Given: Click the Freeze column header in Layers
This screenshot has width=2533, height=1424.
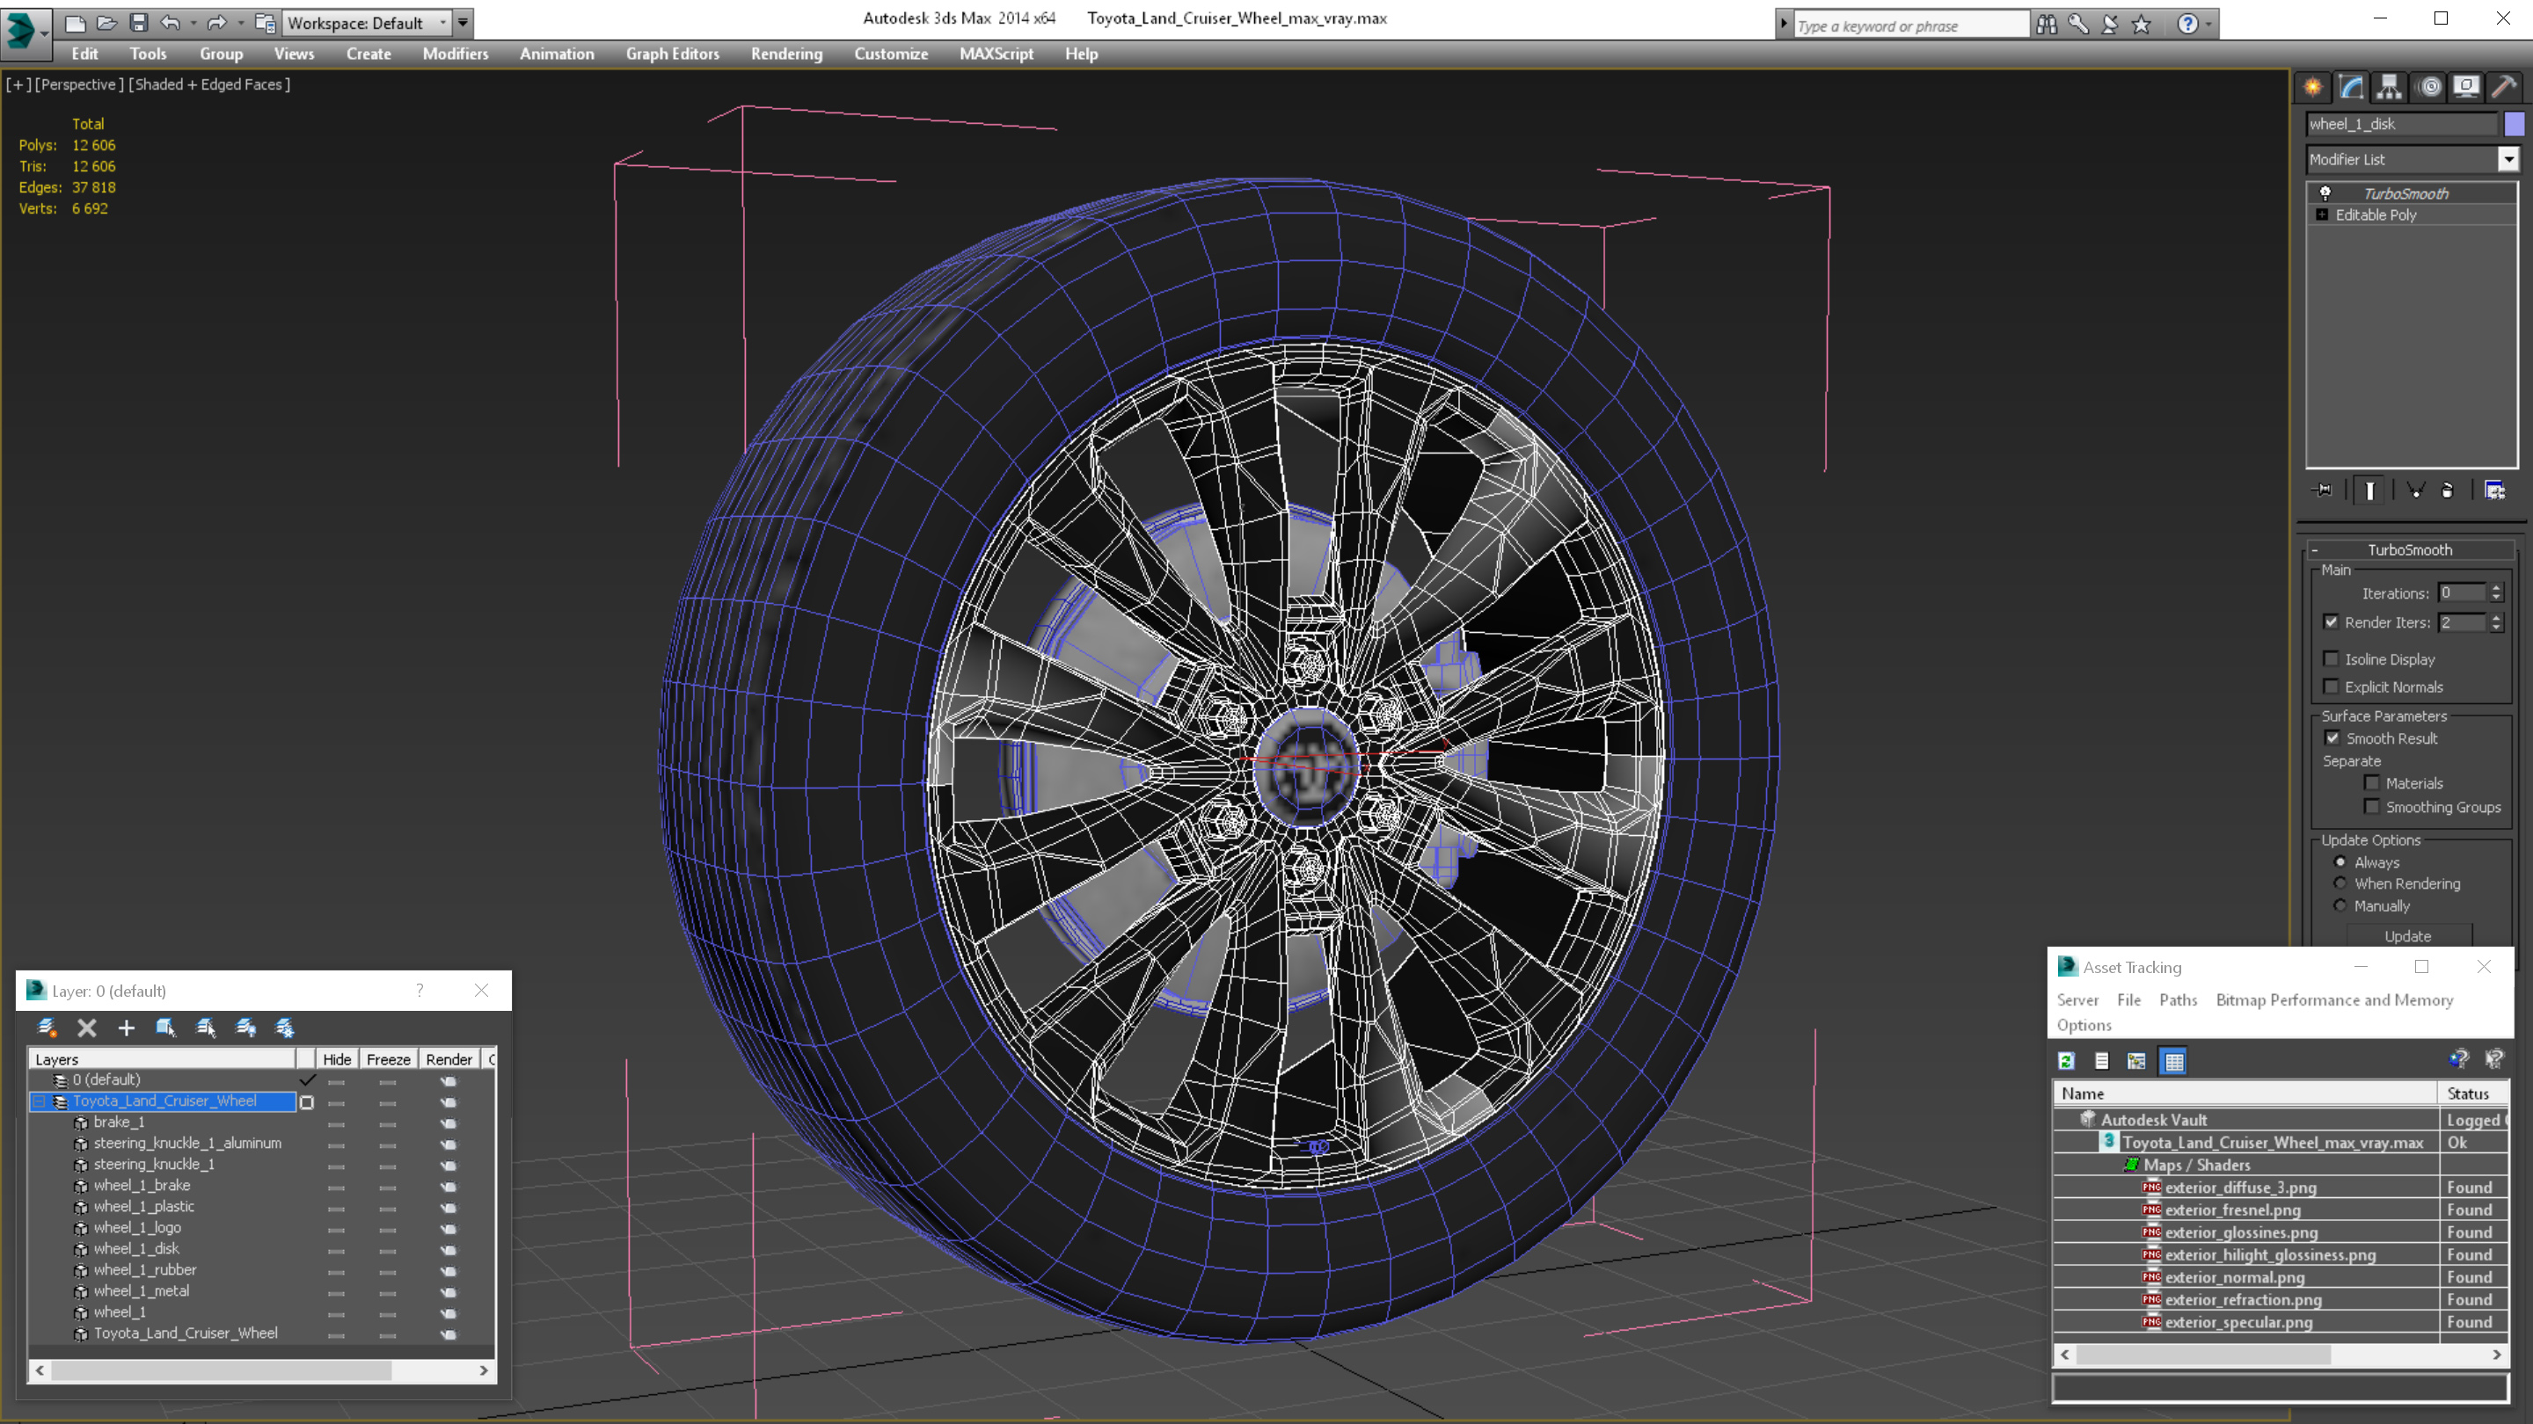Looking at the screenshot, I should [x=389, y=1059].
